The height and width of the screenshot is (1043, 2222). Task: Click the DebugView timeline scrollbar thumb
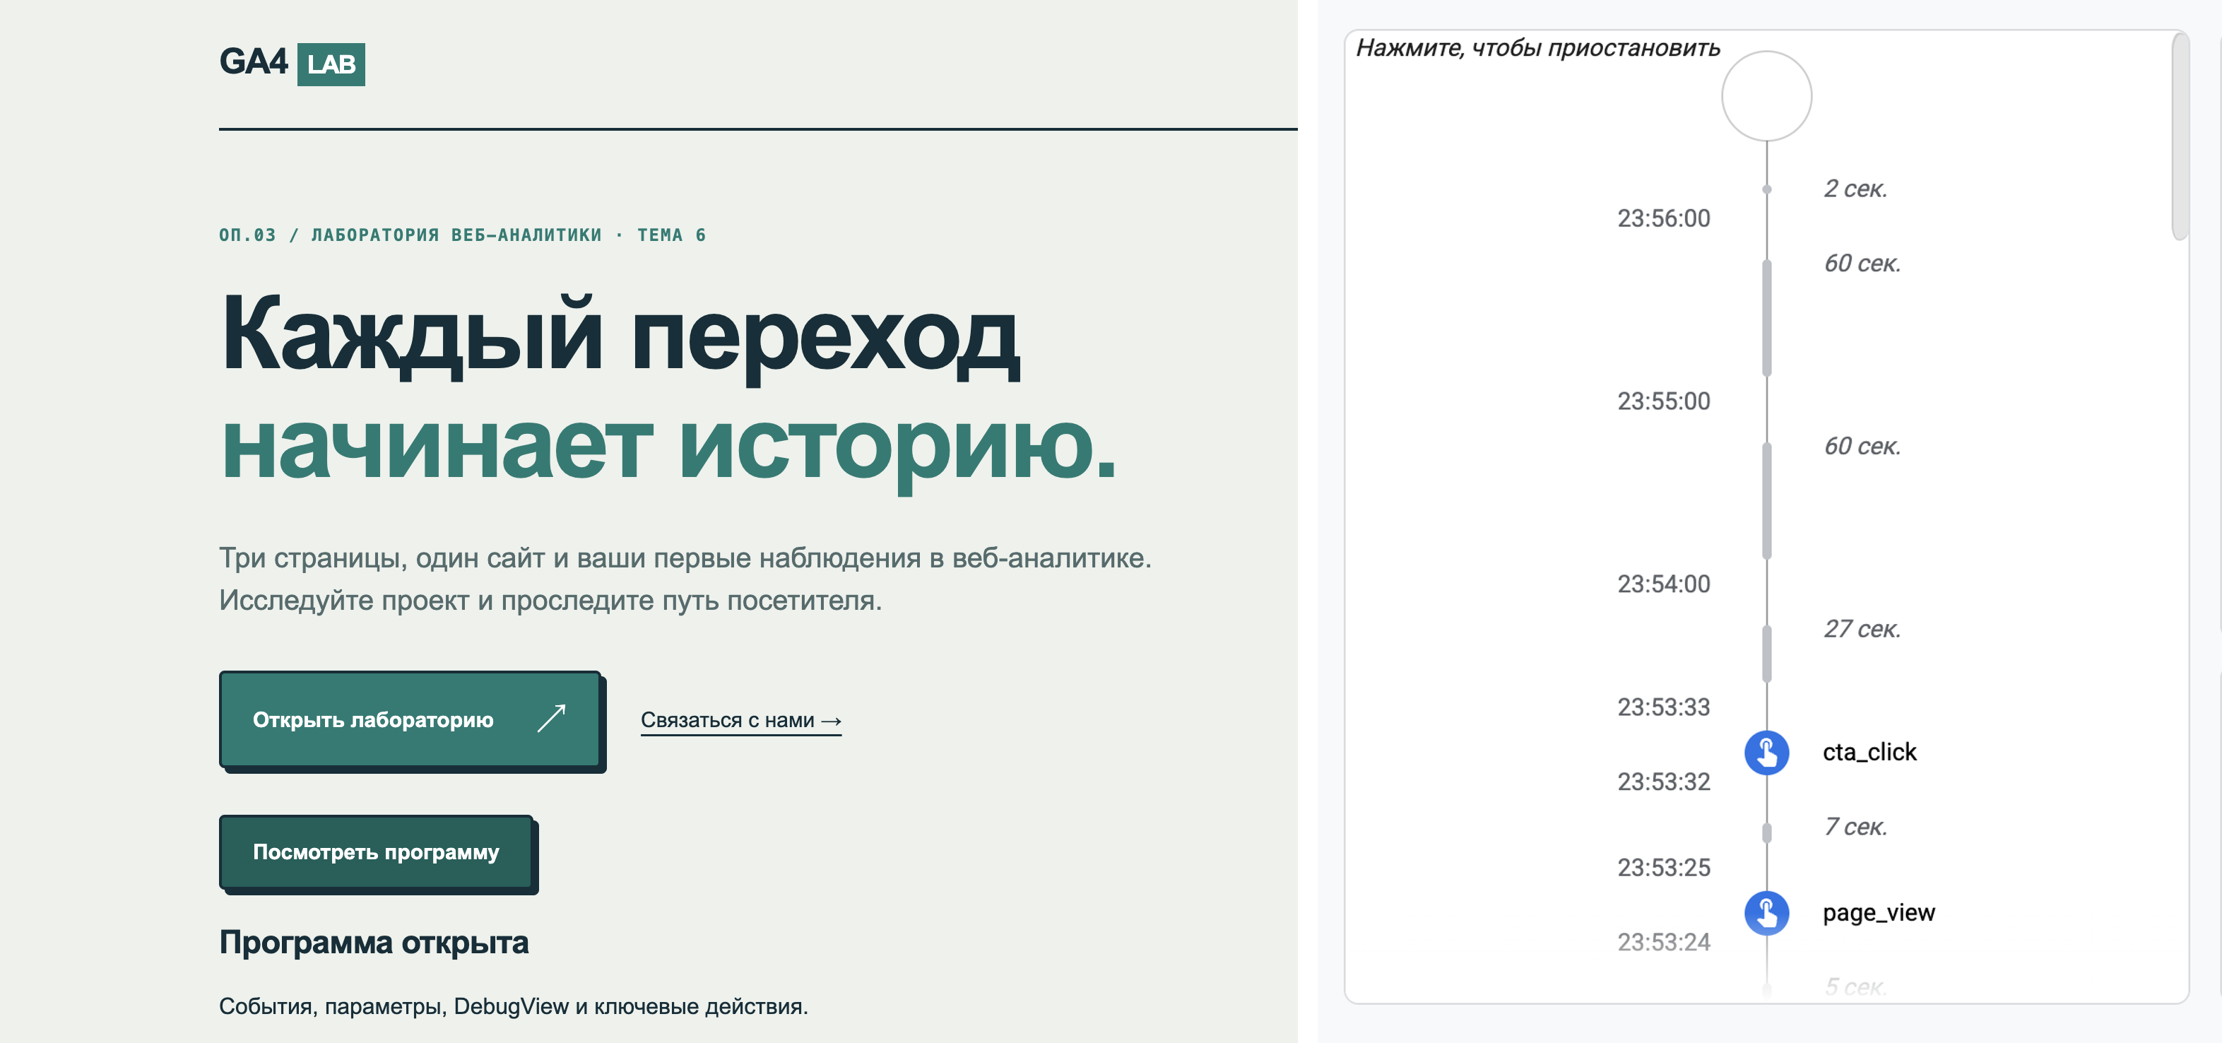2179,136
